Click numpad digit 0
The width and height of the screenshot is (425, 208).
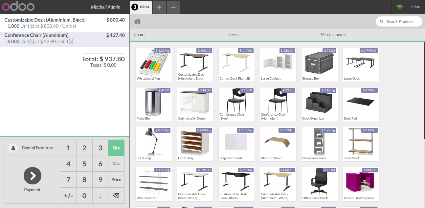[84, 196]
